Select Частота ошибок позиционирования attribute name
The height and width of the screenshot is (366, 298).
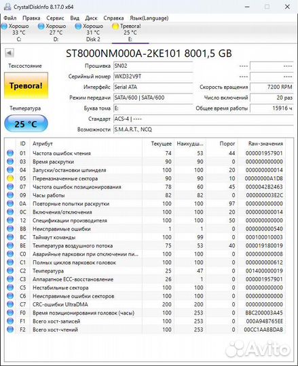click(77, 187)
